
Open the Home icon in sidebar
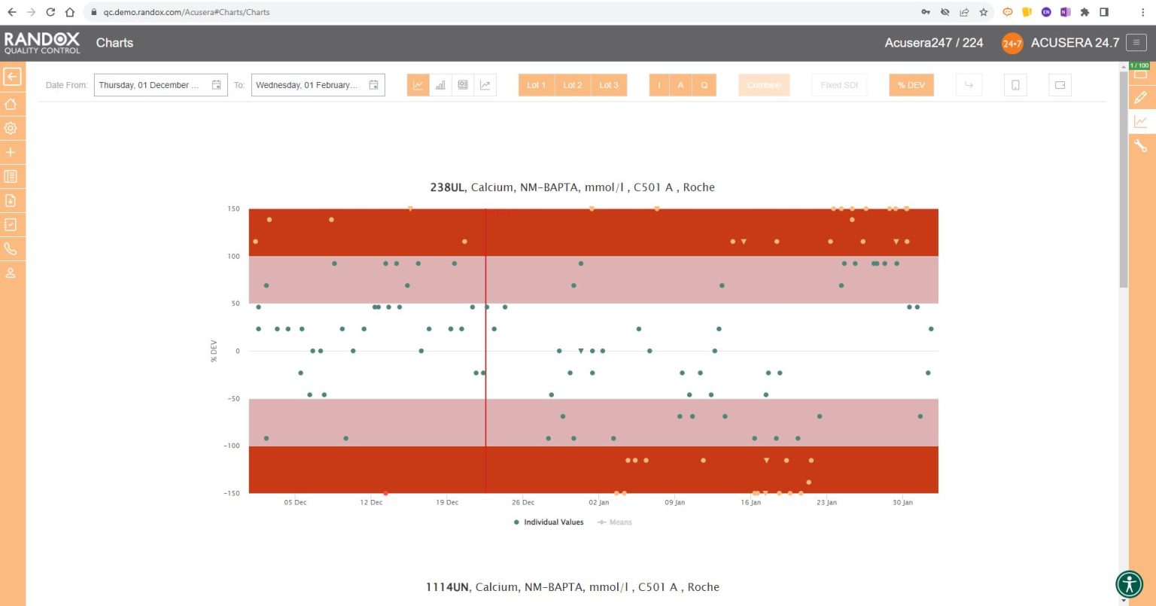(x=11, y=104)
